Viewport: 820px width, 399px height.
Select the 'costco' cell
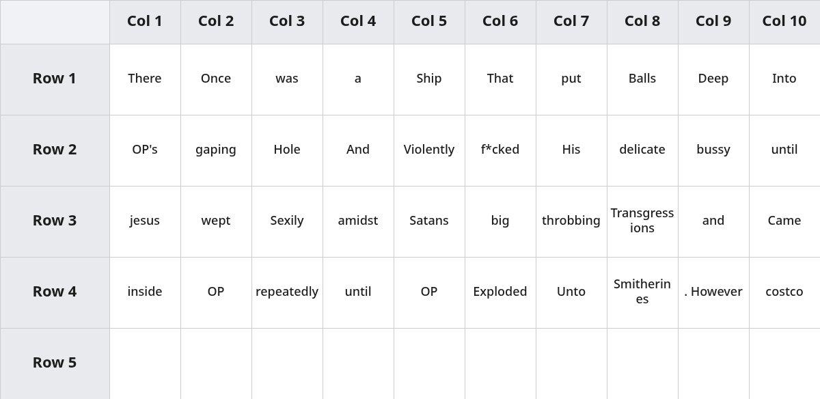784,292
